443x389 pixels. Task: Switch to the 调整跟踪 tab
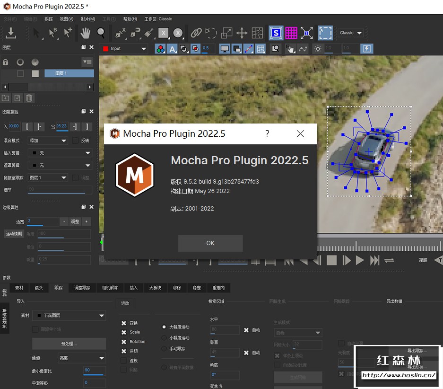[82, 288]
